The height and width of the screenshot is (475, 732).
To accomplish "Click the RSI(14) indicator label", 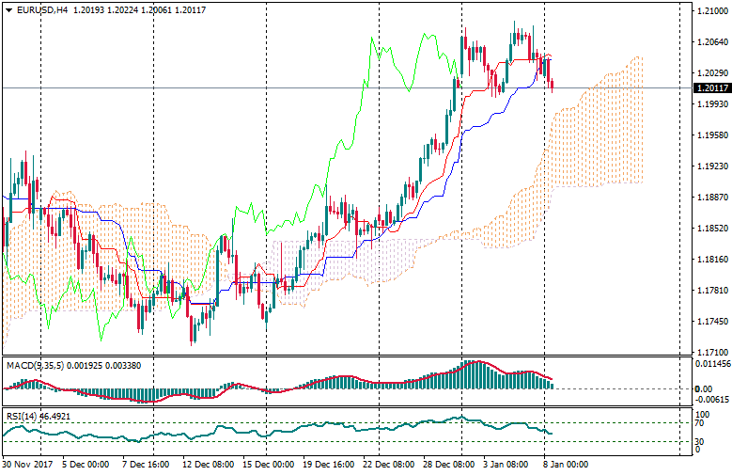I will pyautogui.click(x=23, y=415).
